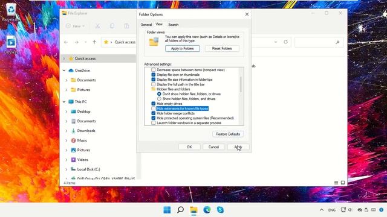The height and width of the screenshot is (217, 387).
Task: Collapse the This PC node
Action: [x=64, y=102]
